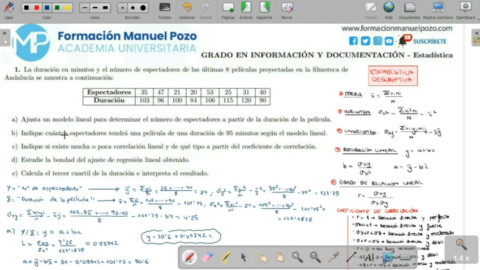The image size is (480, 270).
Task: Open the Documentos view
Action: pyautogui.click(x=409, y=8)
